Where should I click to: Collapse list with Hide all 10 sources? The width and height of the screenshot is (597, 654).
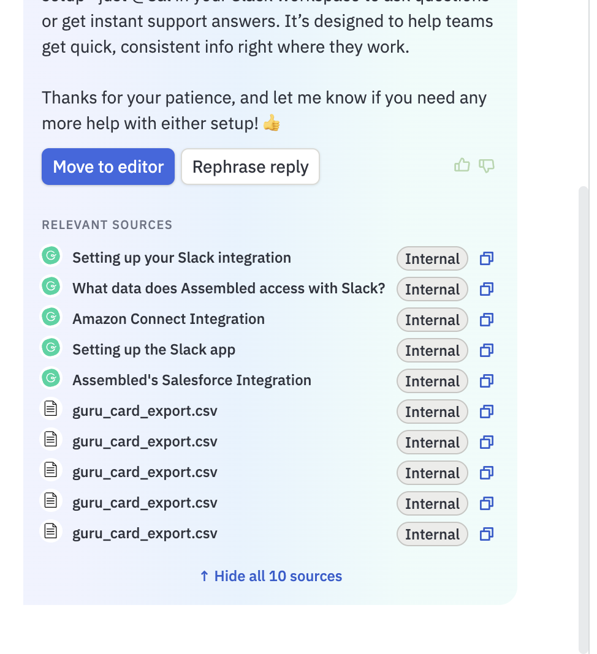pyautogui.click(x=270, y=576)
